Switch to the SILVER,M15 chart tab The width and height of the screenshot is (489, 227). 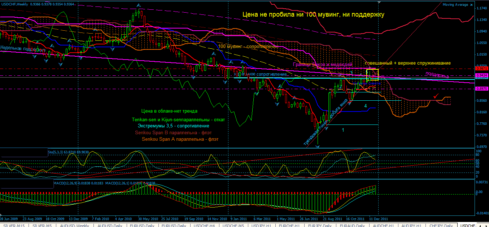pos(14,225)
